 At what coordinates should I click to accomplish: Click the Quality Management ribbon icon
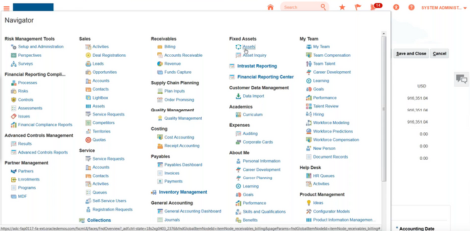tap(160, 118)
